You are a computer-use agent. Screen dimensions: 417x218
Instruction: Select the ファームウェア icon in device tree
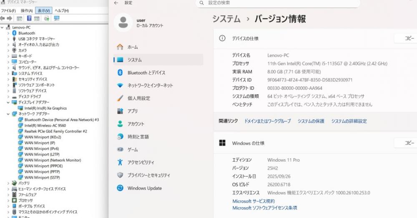(14, 195)
